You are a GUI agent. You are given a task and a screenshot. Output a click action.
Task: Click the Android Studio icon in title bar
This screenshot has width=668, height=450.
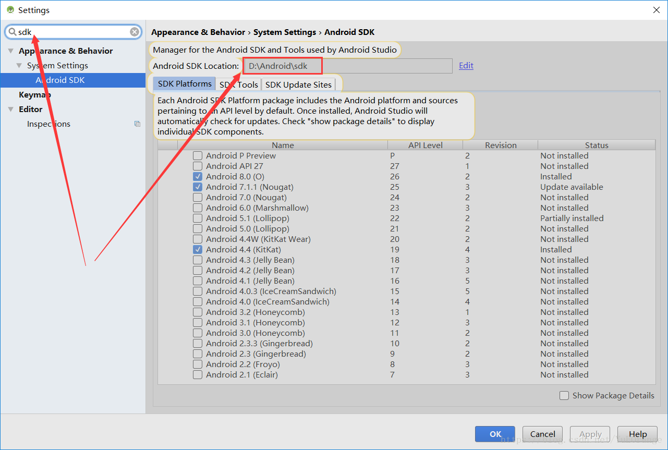pos(10,10)
